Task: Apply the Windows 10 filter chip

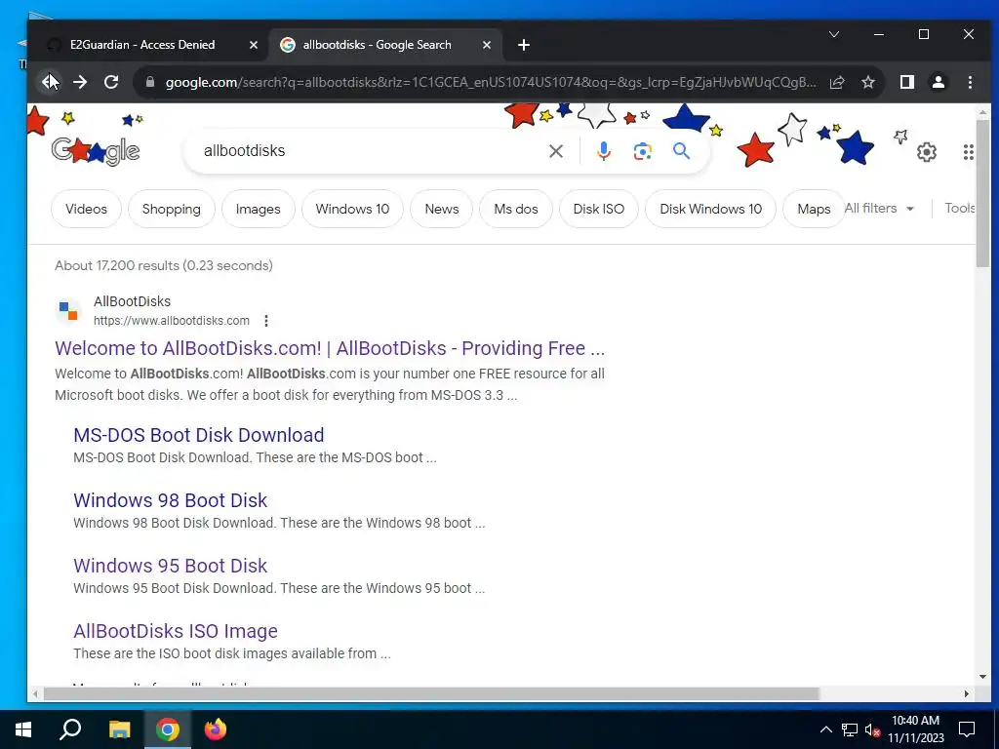Action: click(x=352, y=209)
